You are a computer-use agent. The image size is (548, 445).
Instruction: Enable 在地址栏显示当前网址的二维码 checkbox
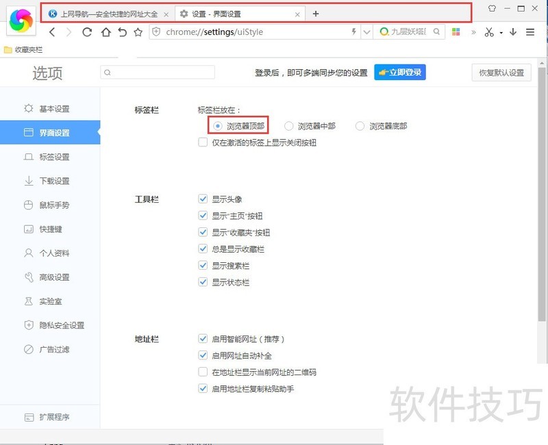point(203,372)
